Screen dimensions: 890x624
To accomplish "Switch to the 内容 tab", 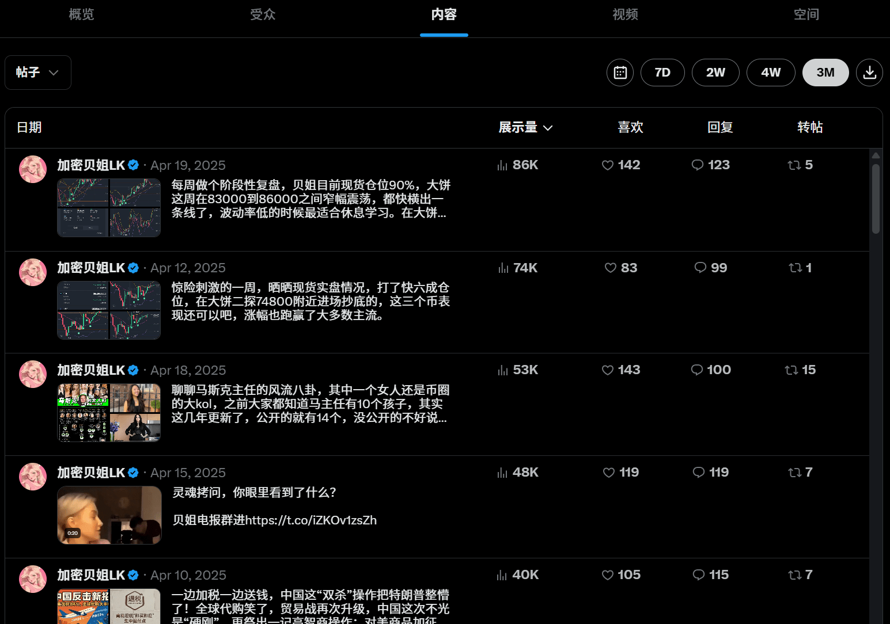I will tap(444, 14).
